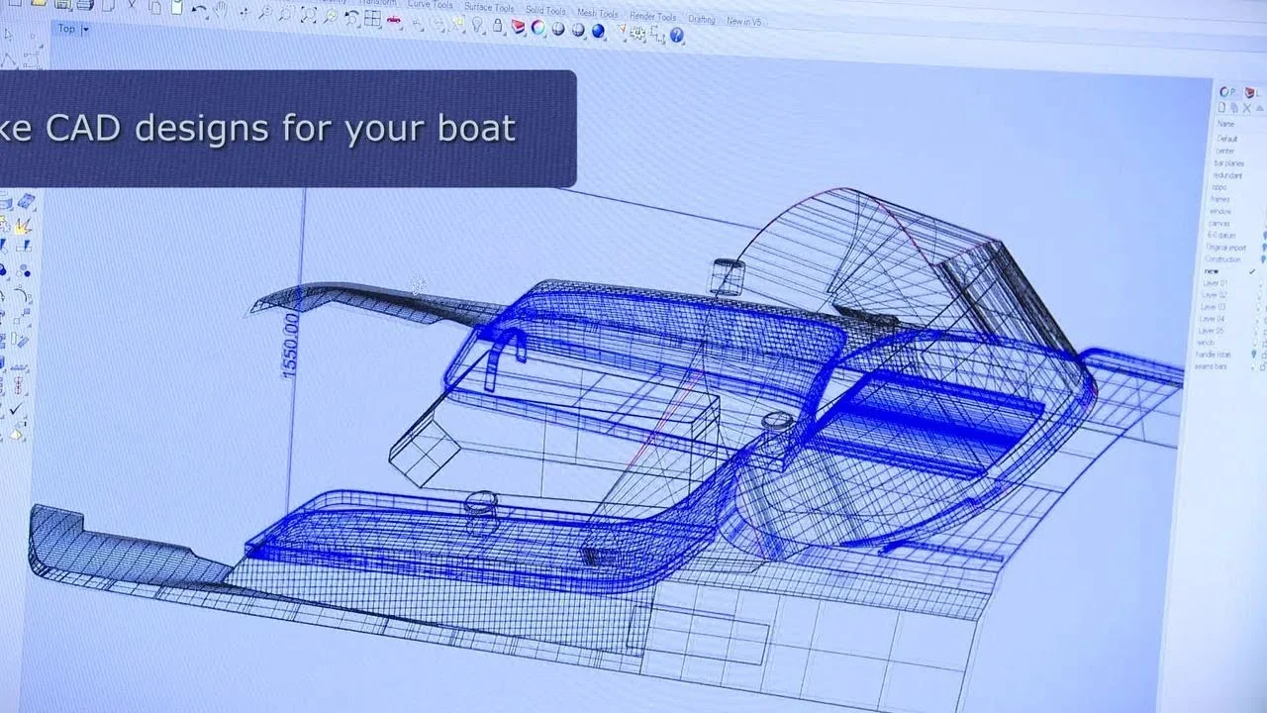Image resolution: width=1267 pixels, height=713 pixels.
Task: Open the Edit Layers toolbar icon
Action: [x=518, y=26]
